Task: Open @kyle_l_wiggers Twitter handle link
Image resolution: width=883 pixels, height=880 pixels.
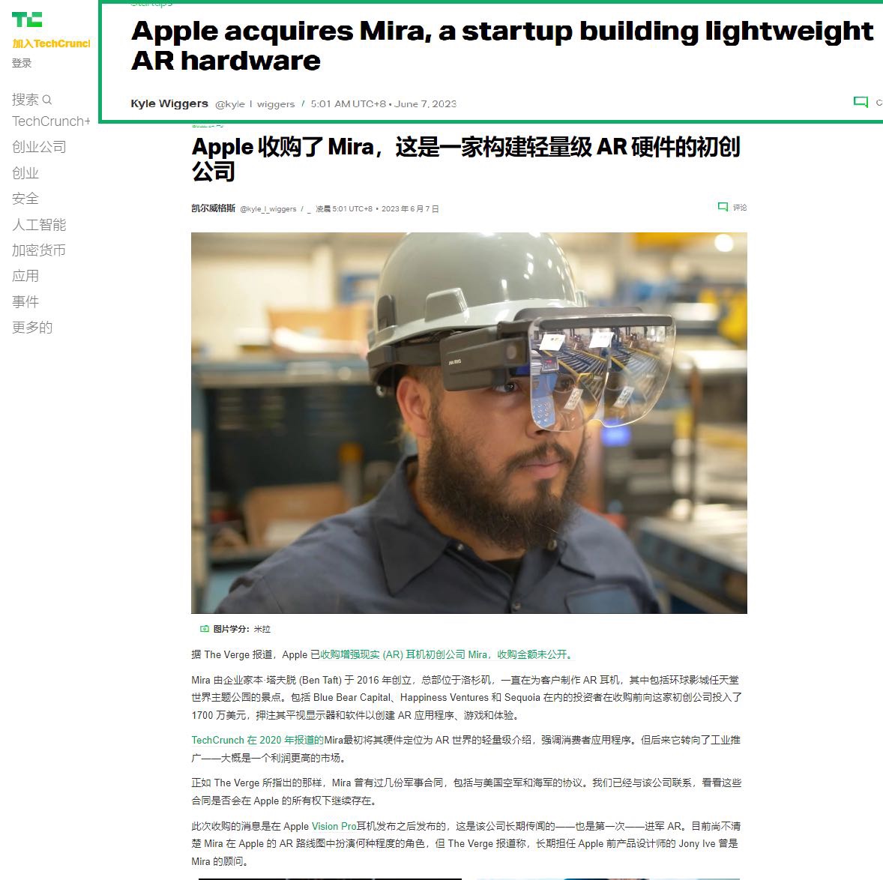Action: (268, 209)
